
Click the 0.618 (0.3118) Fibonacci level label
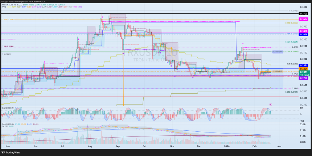coord(292,51)
